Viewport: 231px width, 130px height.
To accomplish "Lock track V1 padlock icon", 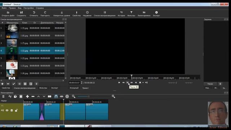I will coord(16,110).
